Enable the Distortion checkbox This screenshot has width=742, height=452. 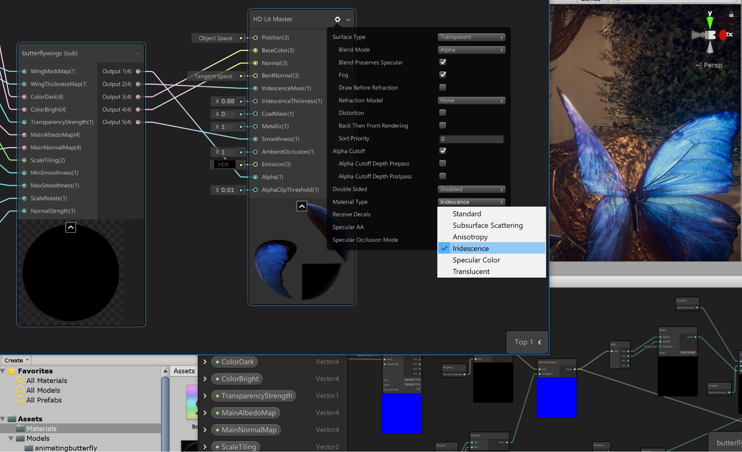(x=442, y=112)
